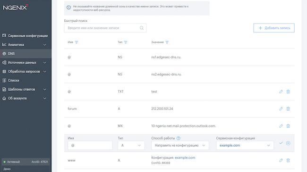Open the filter for the Значение column
307x172 pixels.
pyautogui.click(x=167, y=42)
